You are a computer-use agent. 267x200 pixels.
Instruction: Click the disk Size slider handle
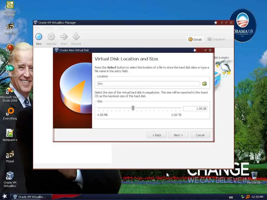pyautogui.click(x=133, y=108)
